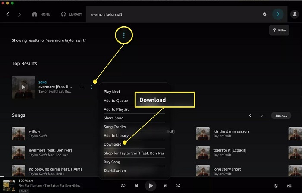The width and height of the screenshot is (302, 193).
Task: Choose Play Next from the context menu
Action: 112,92
